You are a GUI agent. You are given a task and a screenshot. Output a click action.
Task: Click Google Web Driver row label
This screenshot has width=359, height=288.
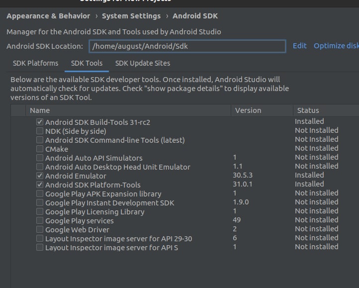pos(78,230)
